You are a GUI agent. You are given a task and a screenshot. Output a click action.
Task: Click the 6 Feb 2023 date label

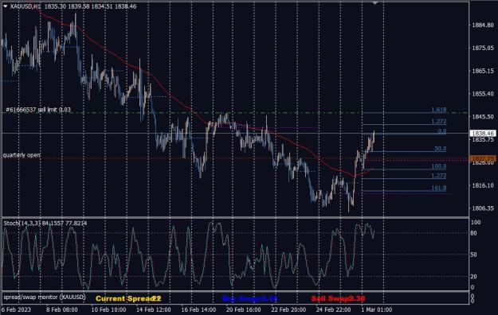point(16,309)
